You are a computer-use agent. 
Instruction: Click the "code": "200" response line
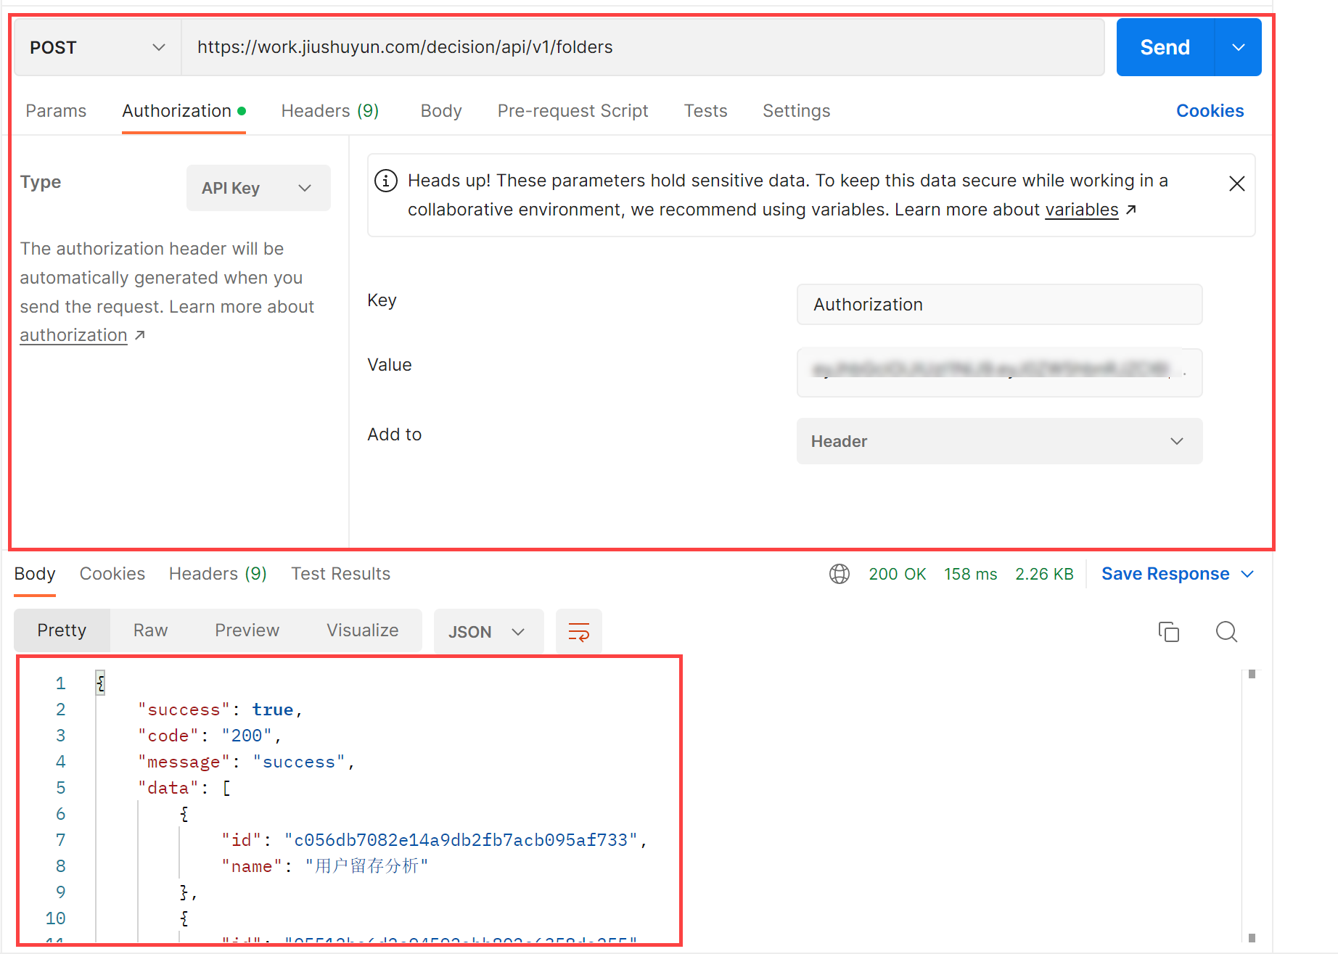click(210, 736)
